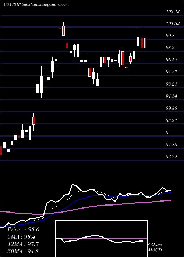Click the '50MA : 94.8' readout
Viewport: 184px width, 257px height.
[x=23, y=251]
